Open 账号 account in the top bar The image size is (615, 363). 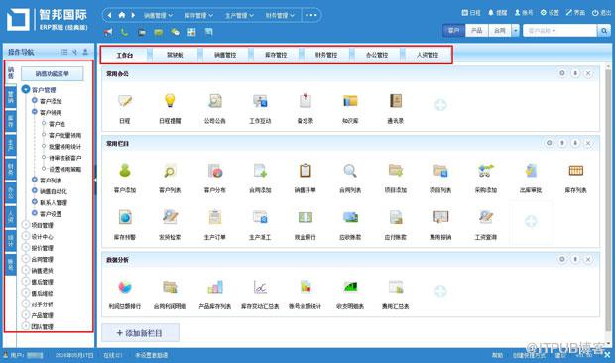pyautogui.click(x=524, y=13)
